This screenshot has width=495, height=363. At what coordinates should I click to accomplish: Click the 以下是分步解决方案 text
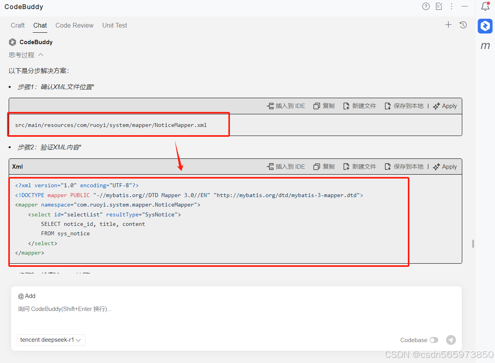[39, 71]
